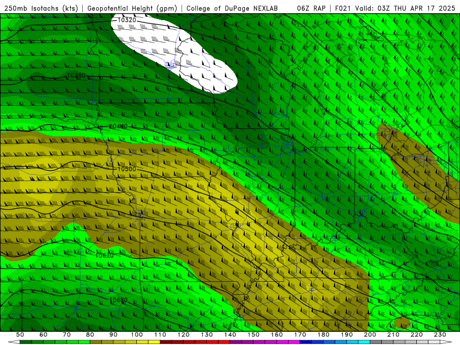The image size is (460, 345).
Task: Click the 110 value on the color scale
Action: [160, 335]
